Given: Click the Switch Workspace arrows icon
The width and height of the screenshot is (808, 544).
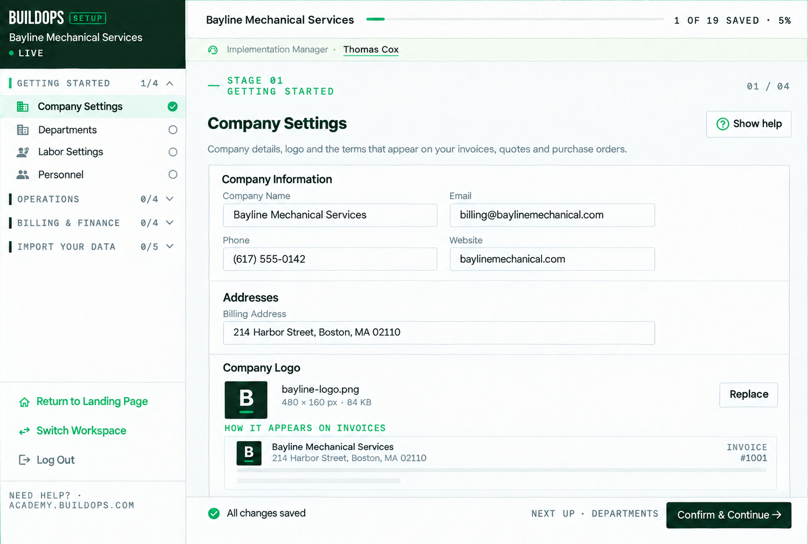Looking at the screenshot, I should (24, 431).
